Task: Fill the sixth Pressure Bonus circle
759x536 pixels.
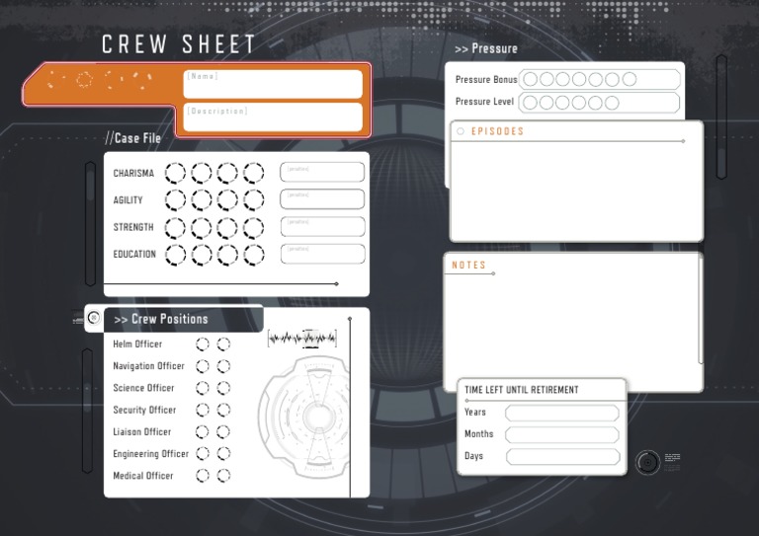Action: tap(613, 79)
